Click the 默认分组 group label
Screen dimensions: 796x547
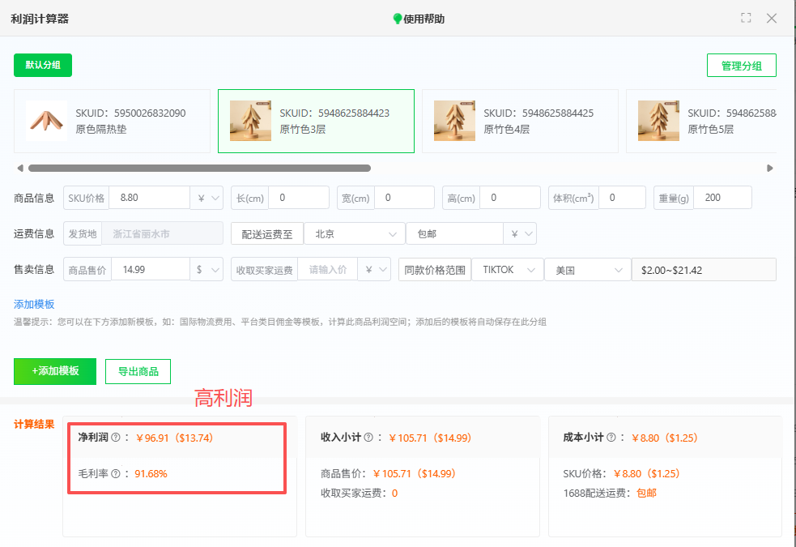(42, 65)
